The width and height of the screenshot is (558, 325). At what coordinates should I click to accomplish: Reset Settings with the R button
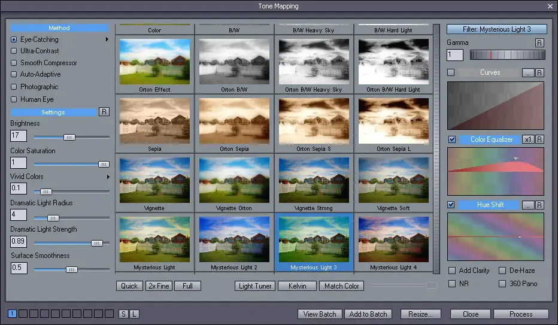104,112
